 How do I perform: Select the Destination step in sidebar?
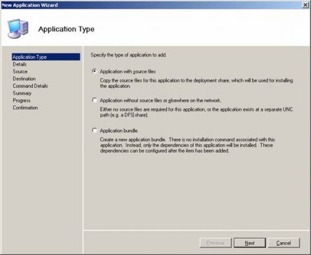(24, 79)
